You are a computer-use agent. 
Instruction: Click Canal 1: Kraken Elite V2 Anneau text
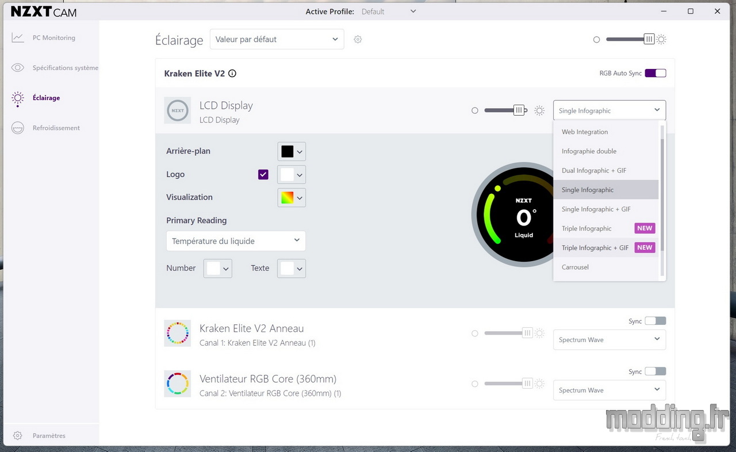point(257,343)
